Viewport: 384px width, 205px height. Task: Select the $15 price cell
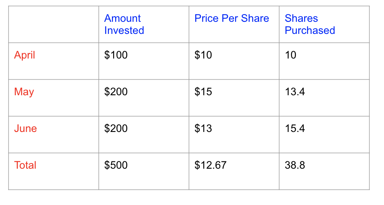click(203, 92)
